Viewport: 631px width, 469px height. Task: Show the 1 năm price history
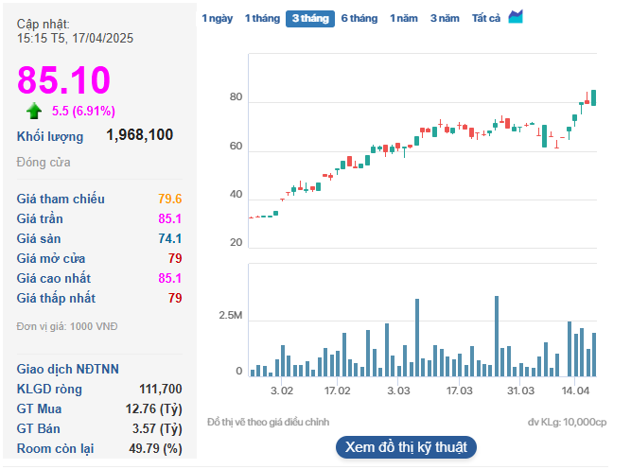point(405,18)
